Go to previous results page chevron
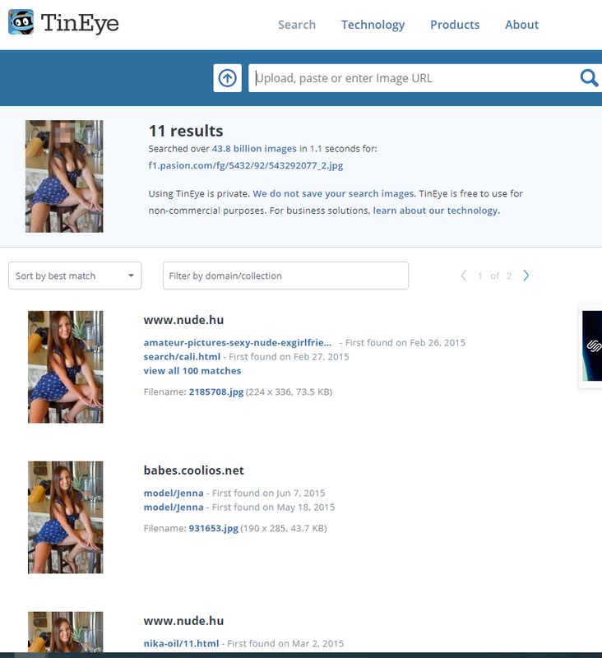Image resolution: width=602 pixels, height=658 pixels. click(464, 276)
